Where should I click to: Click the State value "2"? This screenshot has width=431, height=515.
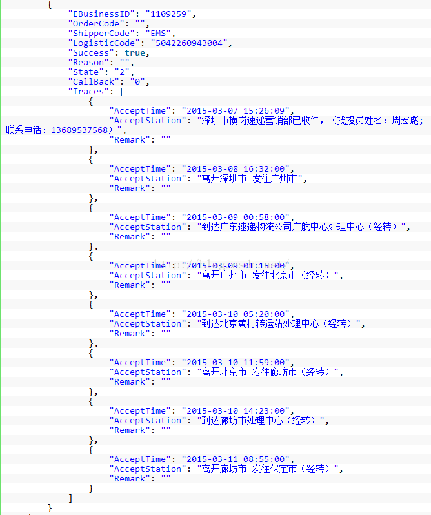point(122,72)
